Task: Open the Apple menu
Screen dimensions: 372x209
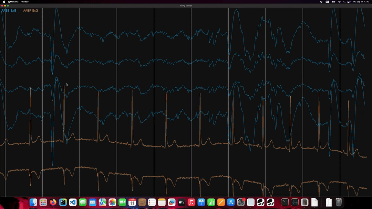Action: click(x=4, y=2)
